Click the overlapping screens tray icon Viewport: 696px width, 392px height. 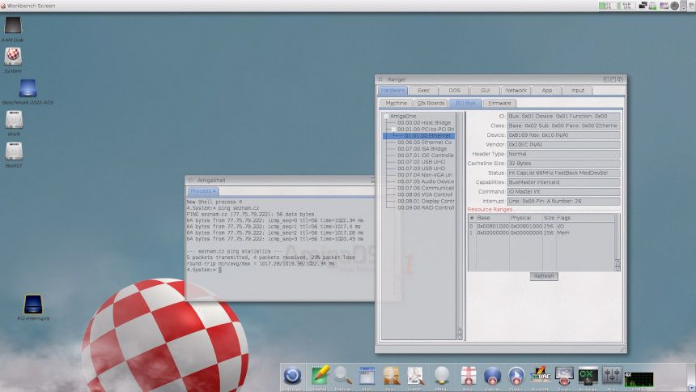coord(643,6)
